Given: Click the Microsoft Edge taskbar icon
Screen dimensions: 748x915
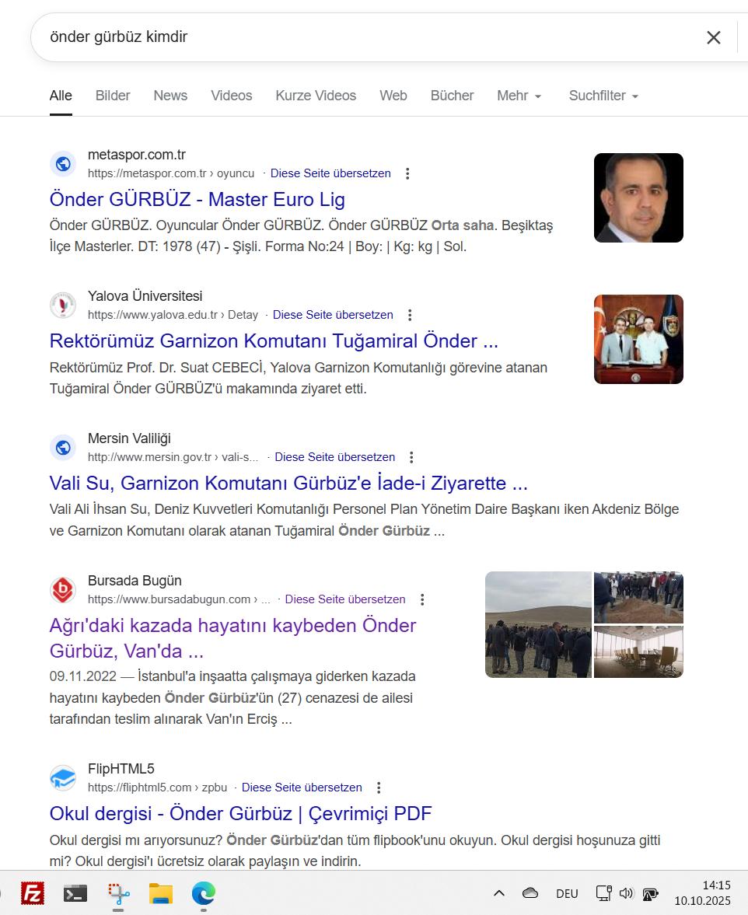Looking at the screenshot, I should 204,893.
